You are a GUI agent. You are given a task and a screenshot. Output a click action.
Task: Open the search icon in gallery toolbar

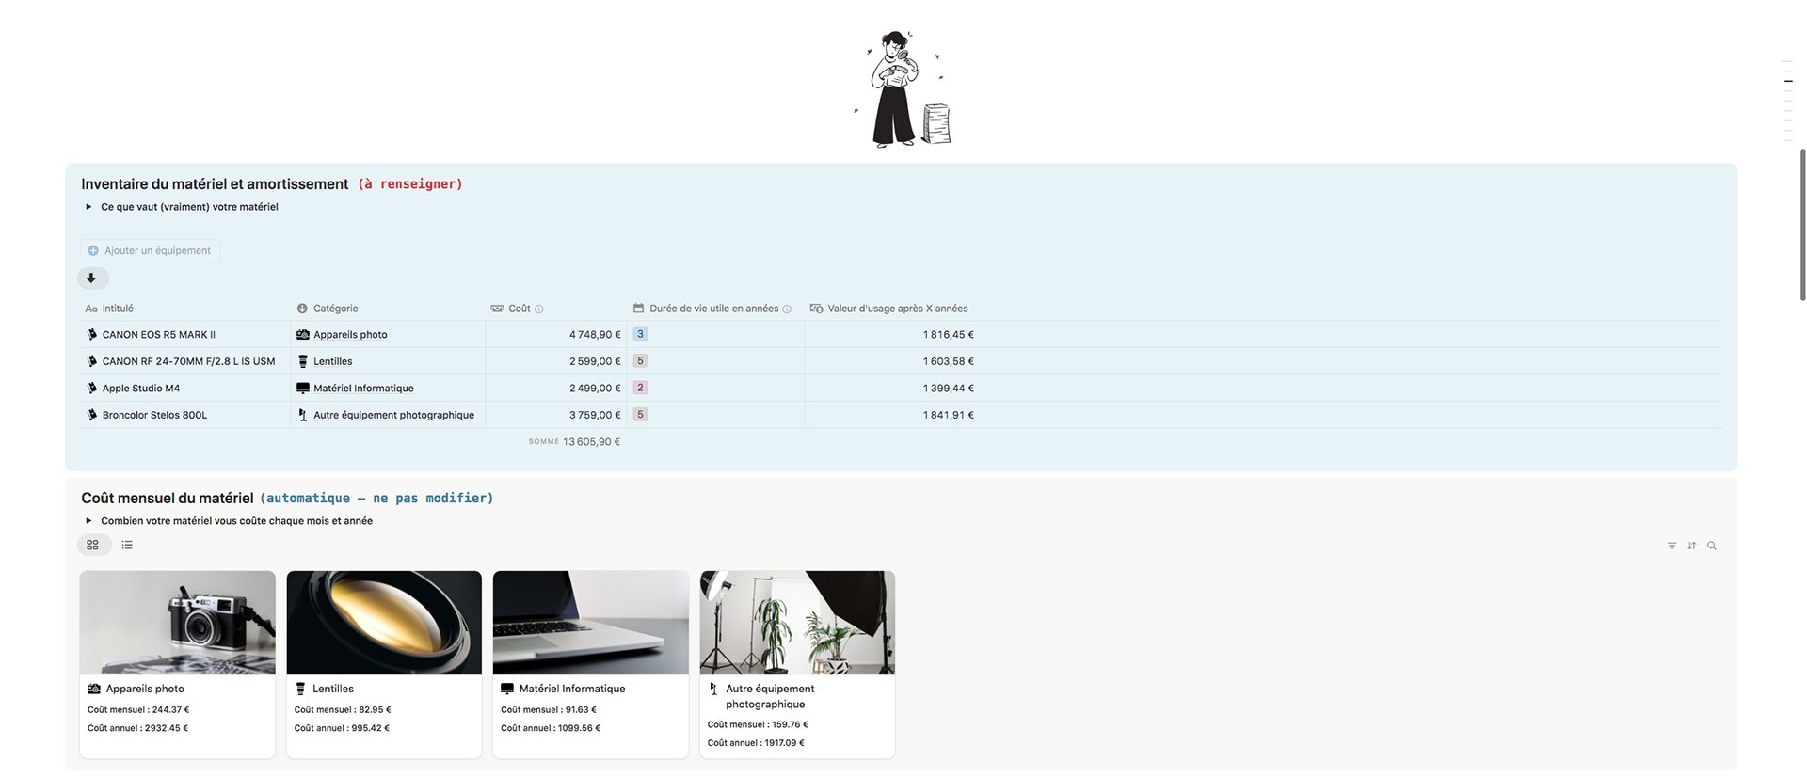1712,546
